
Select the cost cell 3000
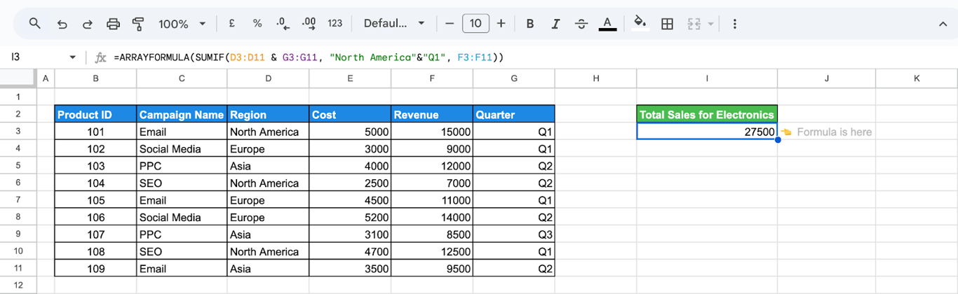[x=350, y=149]
